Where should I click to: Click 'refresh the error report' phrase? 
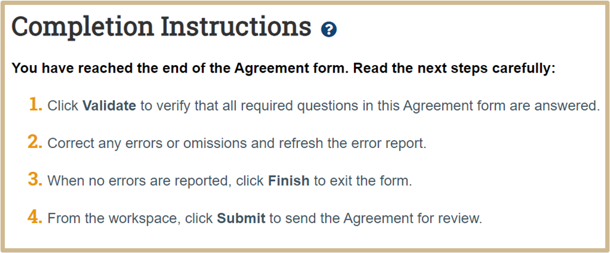tap(353, 144)
